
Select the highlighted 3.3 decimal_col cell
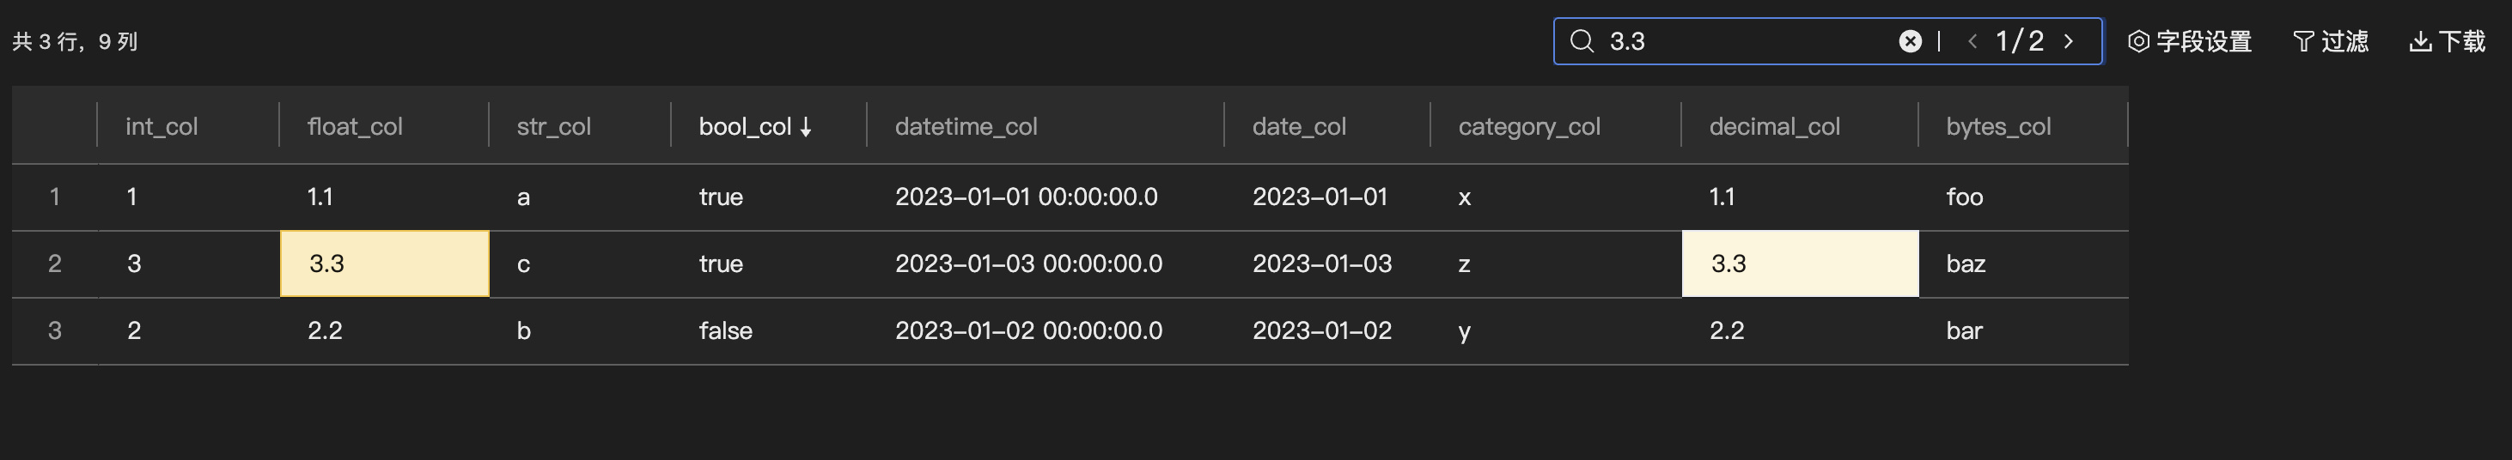coord(1799,263)
